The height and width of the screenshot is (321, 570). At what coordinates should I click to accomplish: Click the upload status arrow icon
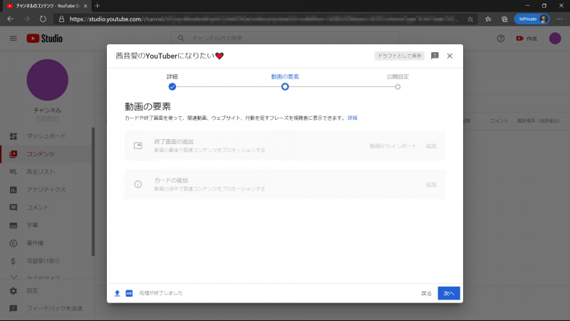pos(117,293)
